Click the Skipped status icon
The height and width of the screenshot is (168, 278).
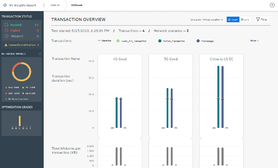(x=6, y=36)
